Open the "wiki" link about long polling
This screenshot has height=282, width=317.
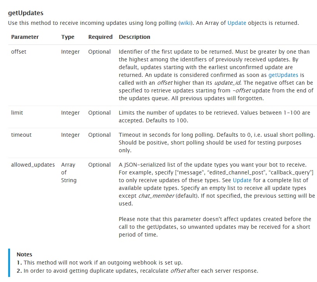(185, 23)
